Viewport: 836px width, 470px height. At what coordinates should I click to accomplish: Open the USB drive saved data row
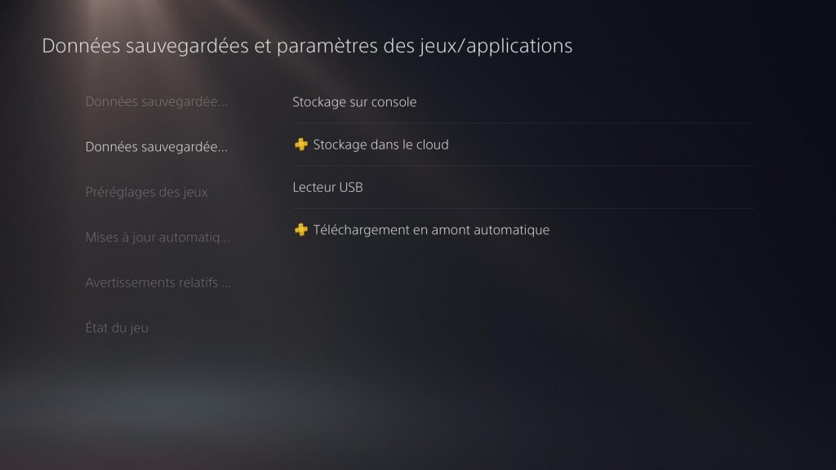coord(522,188)
